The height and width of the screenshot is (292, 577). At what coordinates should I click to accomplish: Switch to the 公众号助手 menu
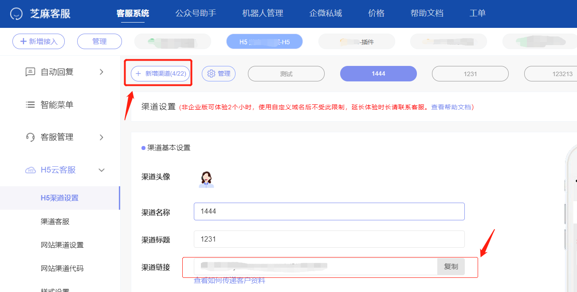click(x=196, y=13)
